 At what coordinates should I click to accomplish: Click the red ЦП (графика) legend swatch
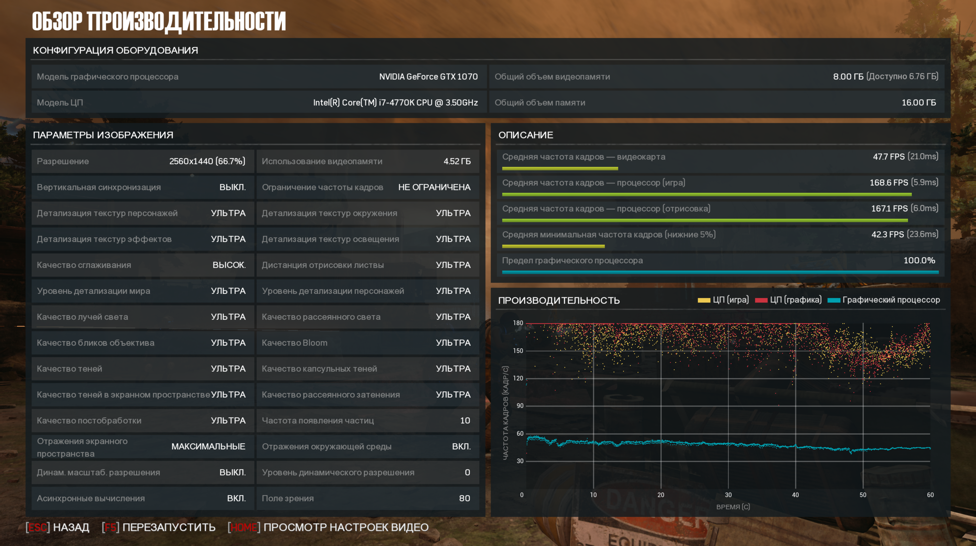click(x=761, y=300)
